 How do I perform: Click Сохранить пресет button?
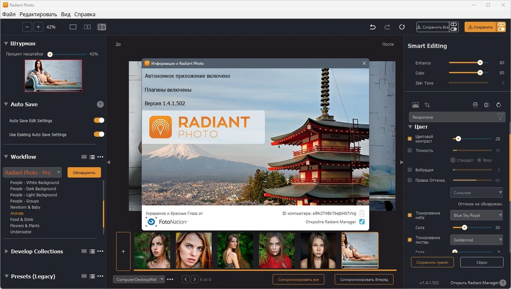pos(432,262)
